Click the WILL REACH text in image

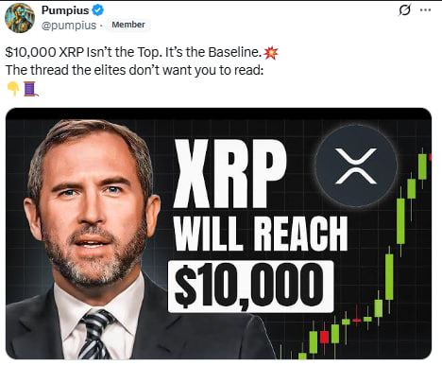coord(261,234)
